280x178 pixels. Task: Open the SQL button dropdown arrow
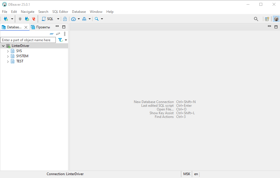tap(58, 19)
